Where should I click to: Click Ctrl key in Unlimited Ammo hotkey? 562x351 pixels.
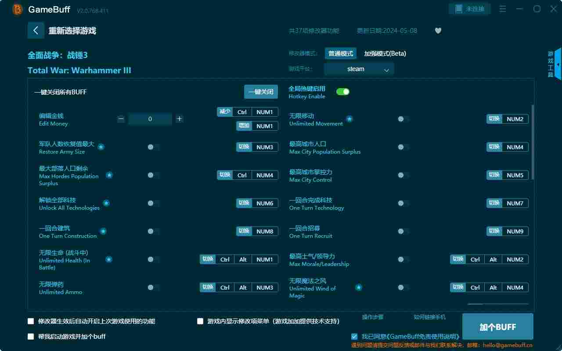point(225,287)
